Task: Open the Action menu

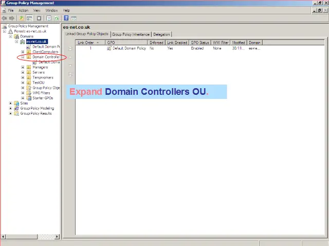Action: click(23, 10)
